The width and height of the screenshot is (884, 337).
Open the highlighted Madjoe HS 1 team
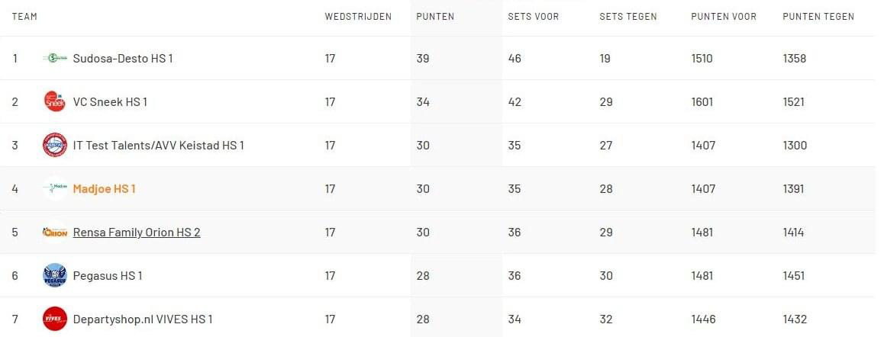point(105,189)
